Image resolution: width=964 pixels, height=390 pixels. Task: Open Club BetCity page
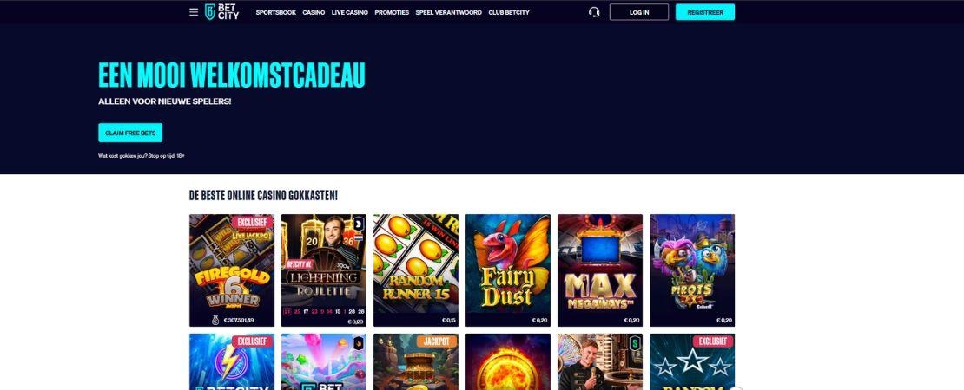click(509, 12)
